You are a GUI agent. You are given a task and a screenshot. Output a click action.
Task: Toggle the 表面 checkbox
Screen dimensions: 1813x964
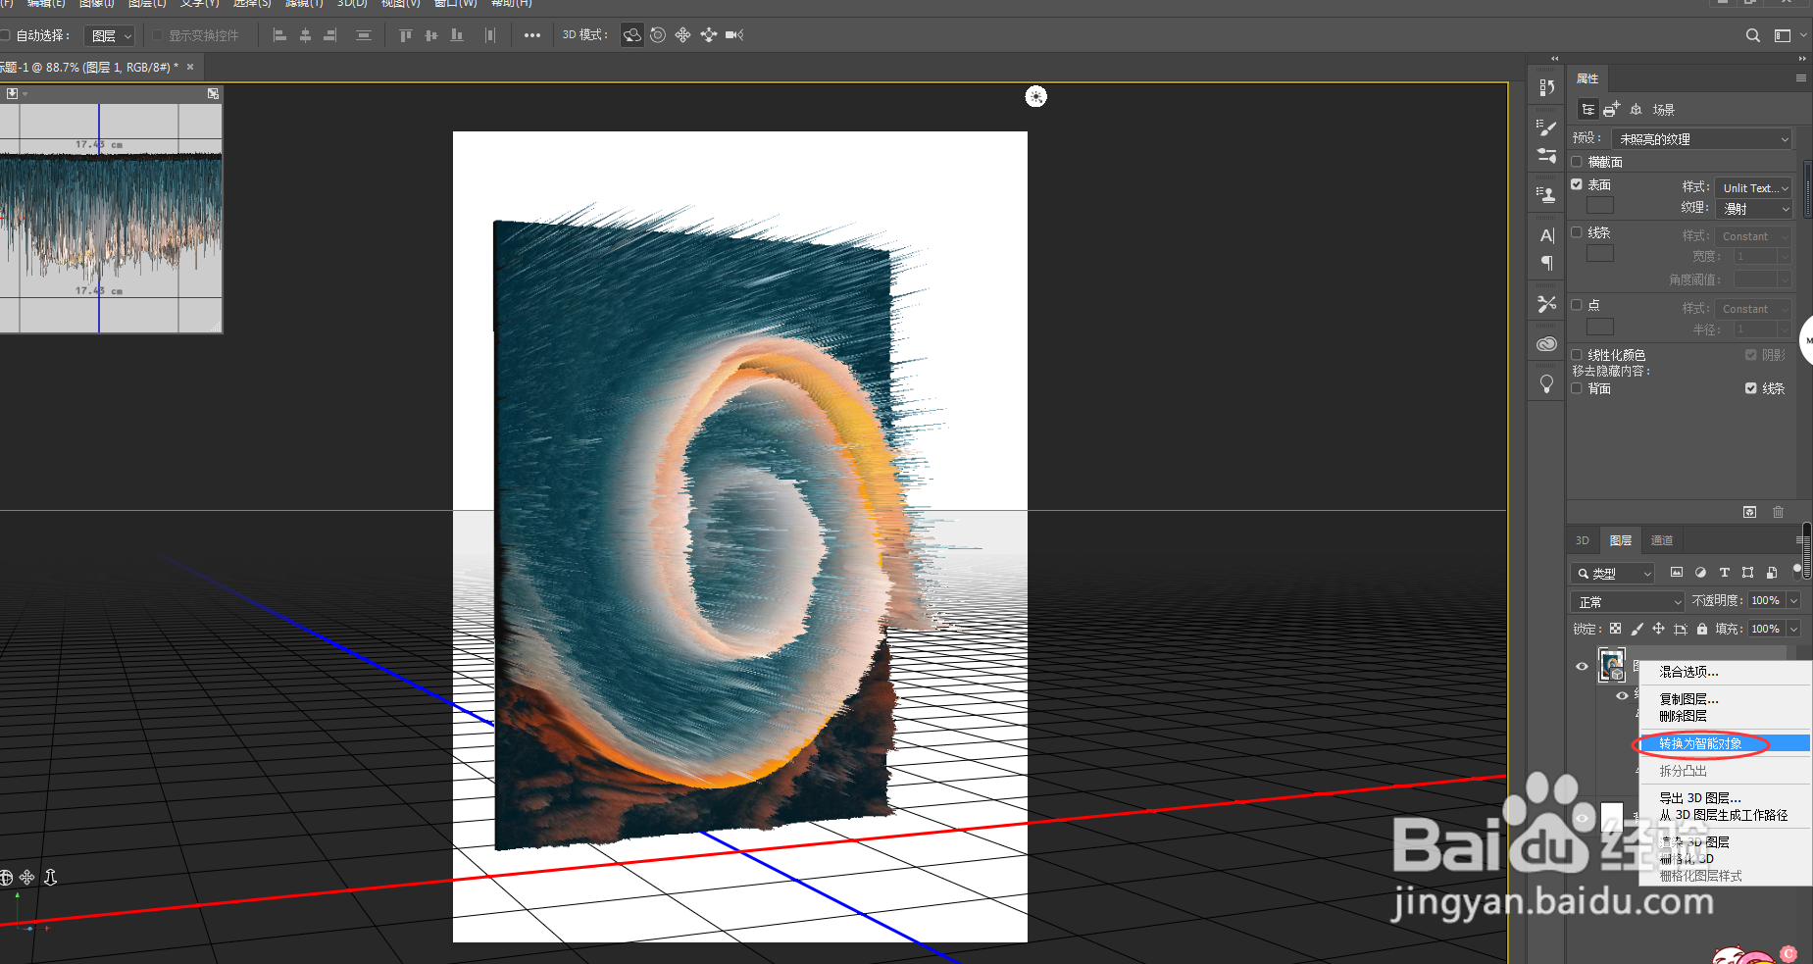(1577, 184)
